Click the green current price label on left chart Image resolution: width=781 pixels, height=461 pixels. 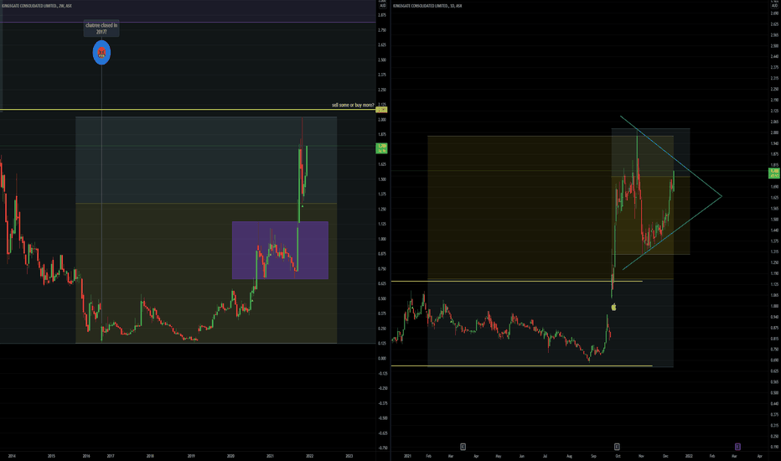click(381, 148)
